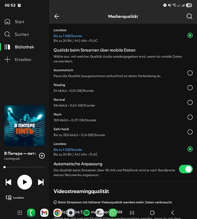Open the Start home icon

pyautogui.click(x=7, y=21)
